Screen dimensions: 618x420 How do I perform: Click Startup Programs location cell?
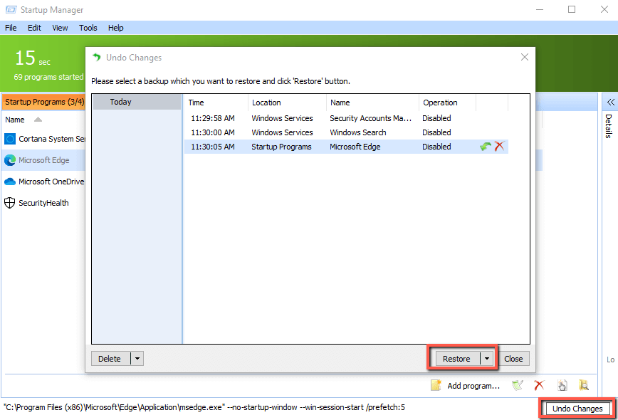click(x=281, y=147)
